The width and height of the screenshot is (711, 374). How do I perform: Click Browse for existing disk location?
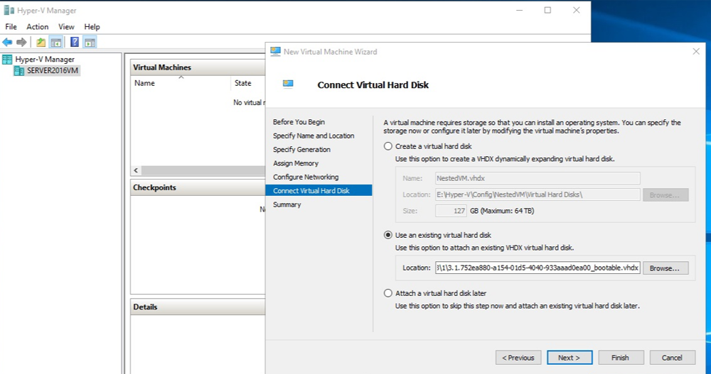[x=665, y=268]
